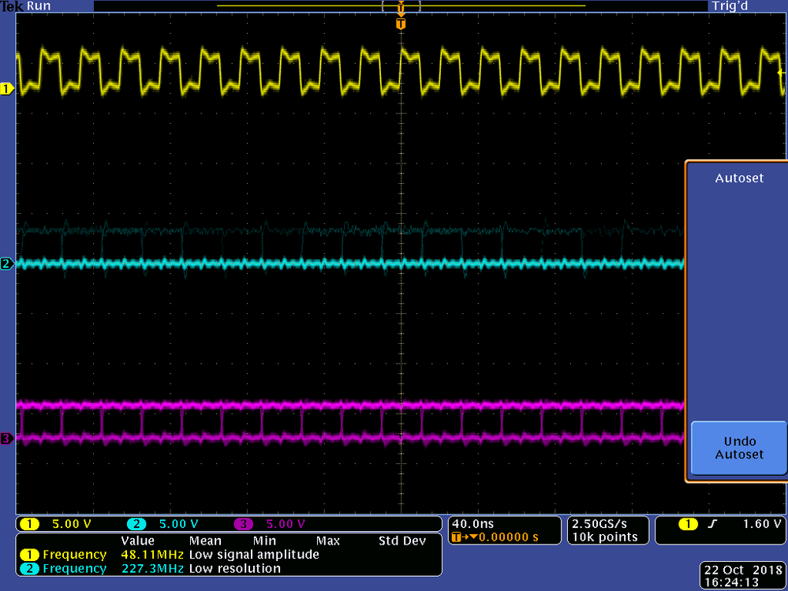Click the record view bar at top
Image resolution: width=788 pixels, height=591 pixels.
401,6
